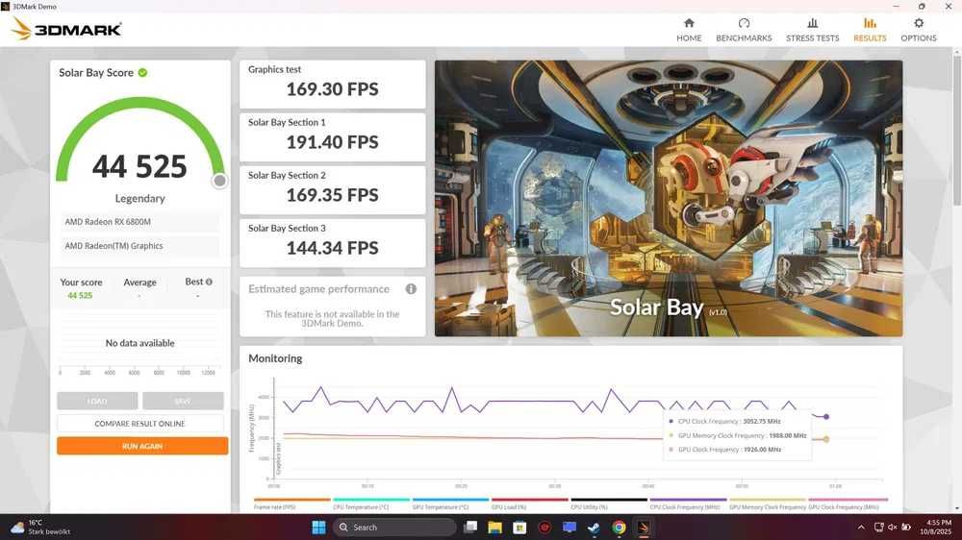Image resolution: width=962 pixels, height=540 pixels.
Task: Click the network tray icon
Action: click(878, 528)
